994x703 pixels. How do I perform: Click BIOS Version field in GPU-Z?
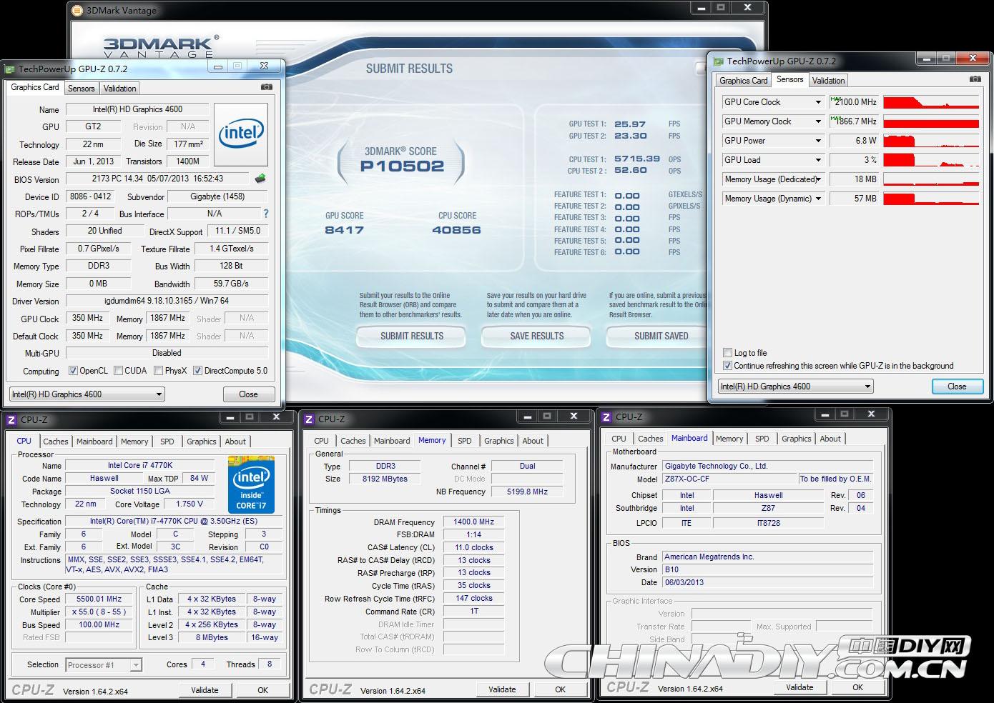(x=157, y=179)
